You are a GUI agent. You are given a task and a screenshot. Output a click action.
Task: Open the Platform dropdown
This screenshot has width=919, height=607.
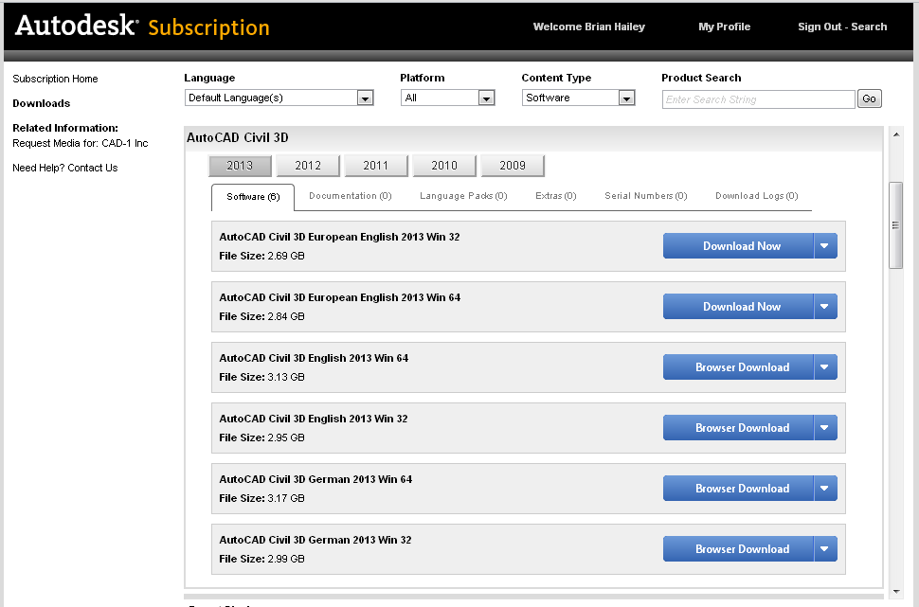coord(448,98)
